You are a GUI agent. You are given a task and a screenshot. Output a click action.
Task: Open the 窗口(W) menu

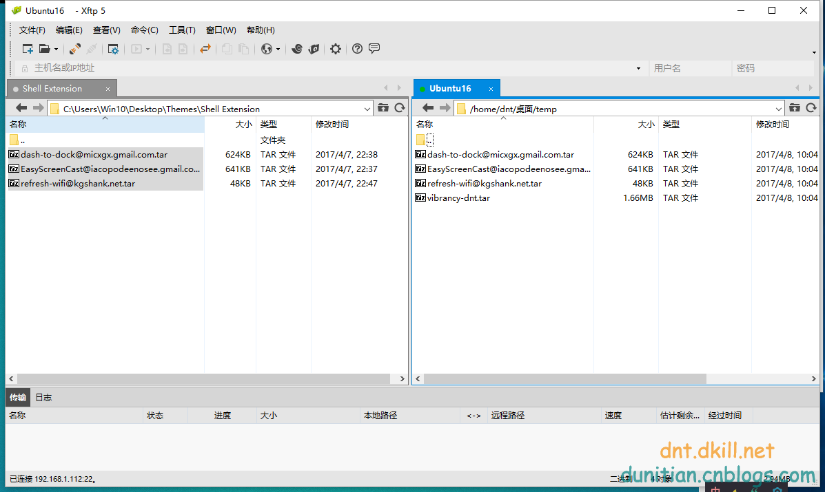[221, 30]
